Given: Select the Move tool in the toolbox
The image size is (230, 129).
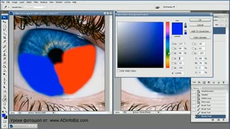Looking at the screenshot, I should pyautogui.click(x=5, y=22).
